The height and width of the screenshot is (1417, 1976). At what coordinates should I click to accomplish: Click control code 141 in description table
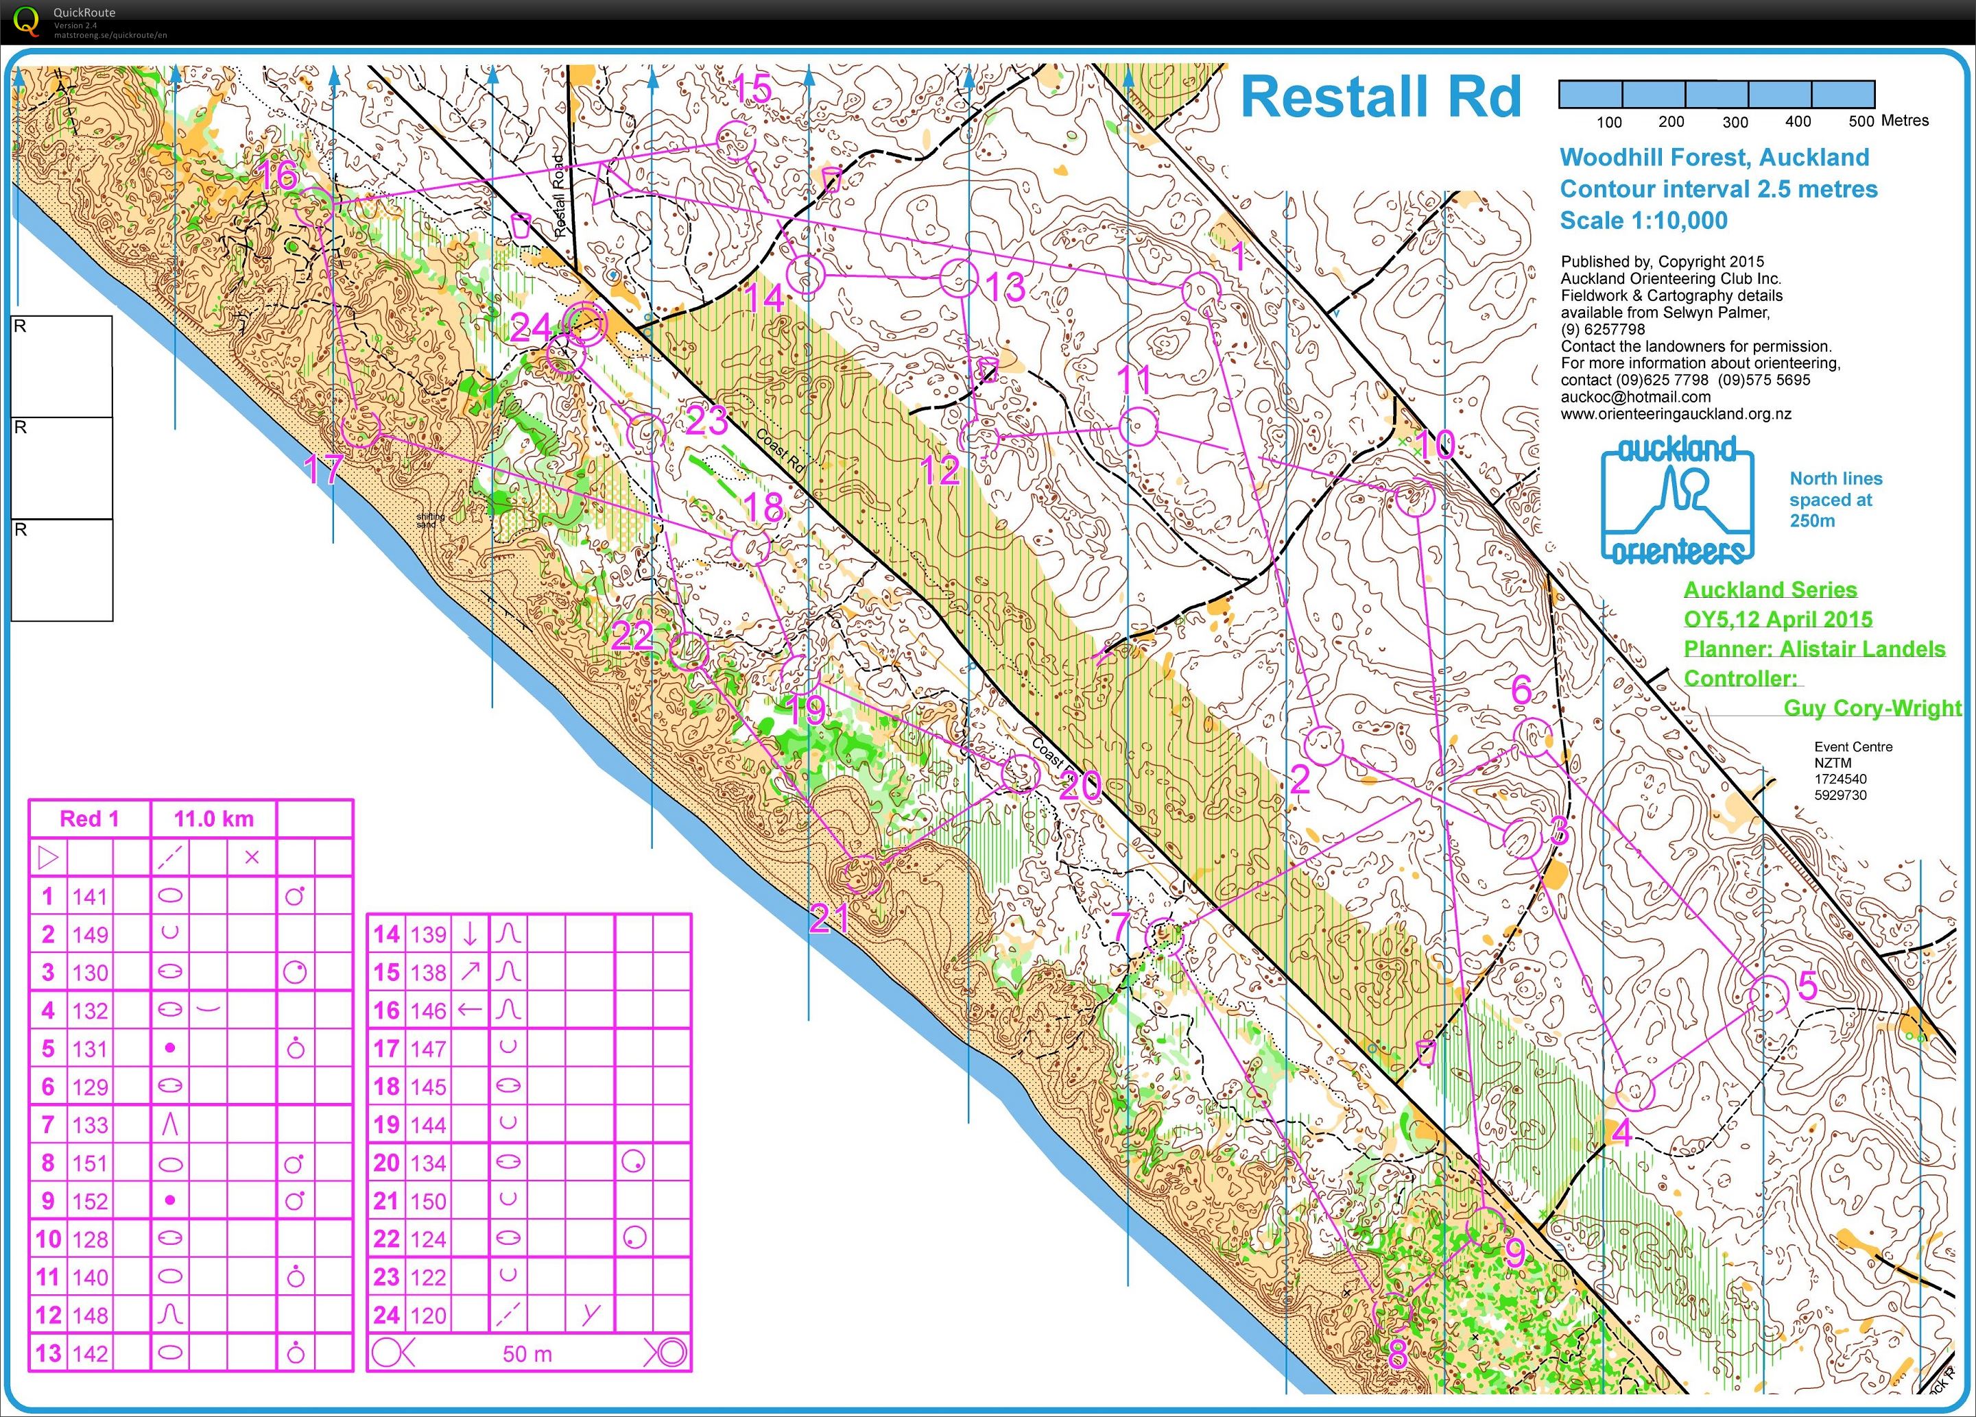90,896
